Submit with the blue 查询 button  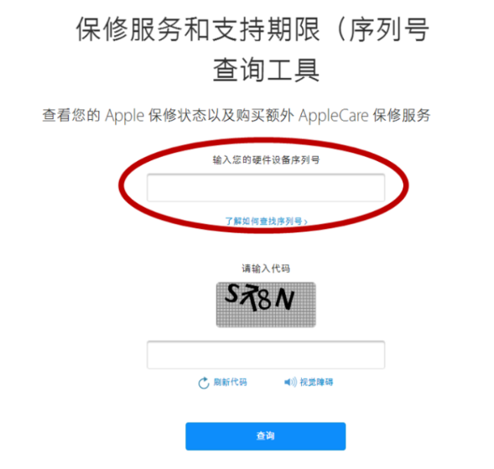pyautogui.click(x=266, y=436)
